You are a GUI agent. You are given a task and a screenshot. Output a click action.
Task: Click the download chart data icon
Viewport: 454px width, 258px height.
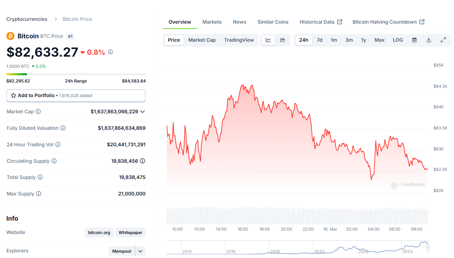(x=429, y=40)
